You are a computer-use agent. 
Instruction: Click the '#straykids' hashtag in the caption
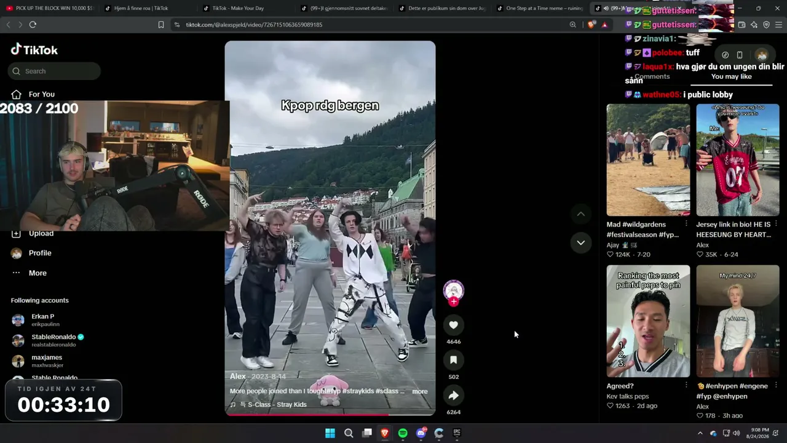pyautogui.click(x=357, y=391)
